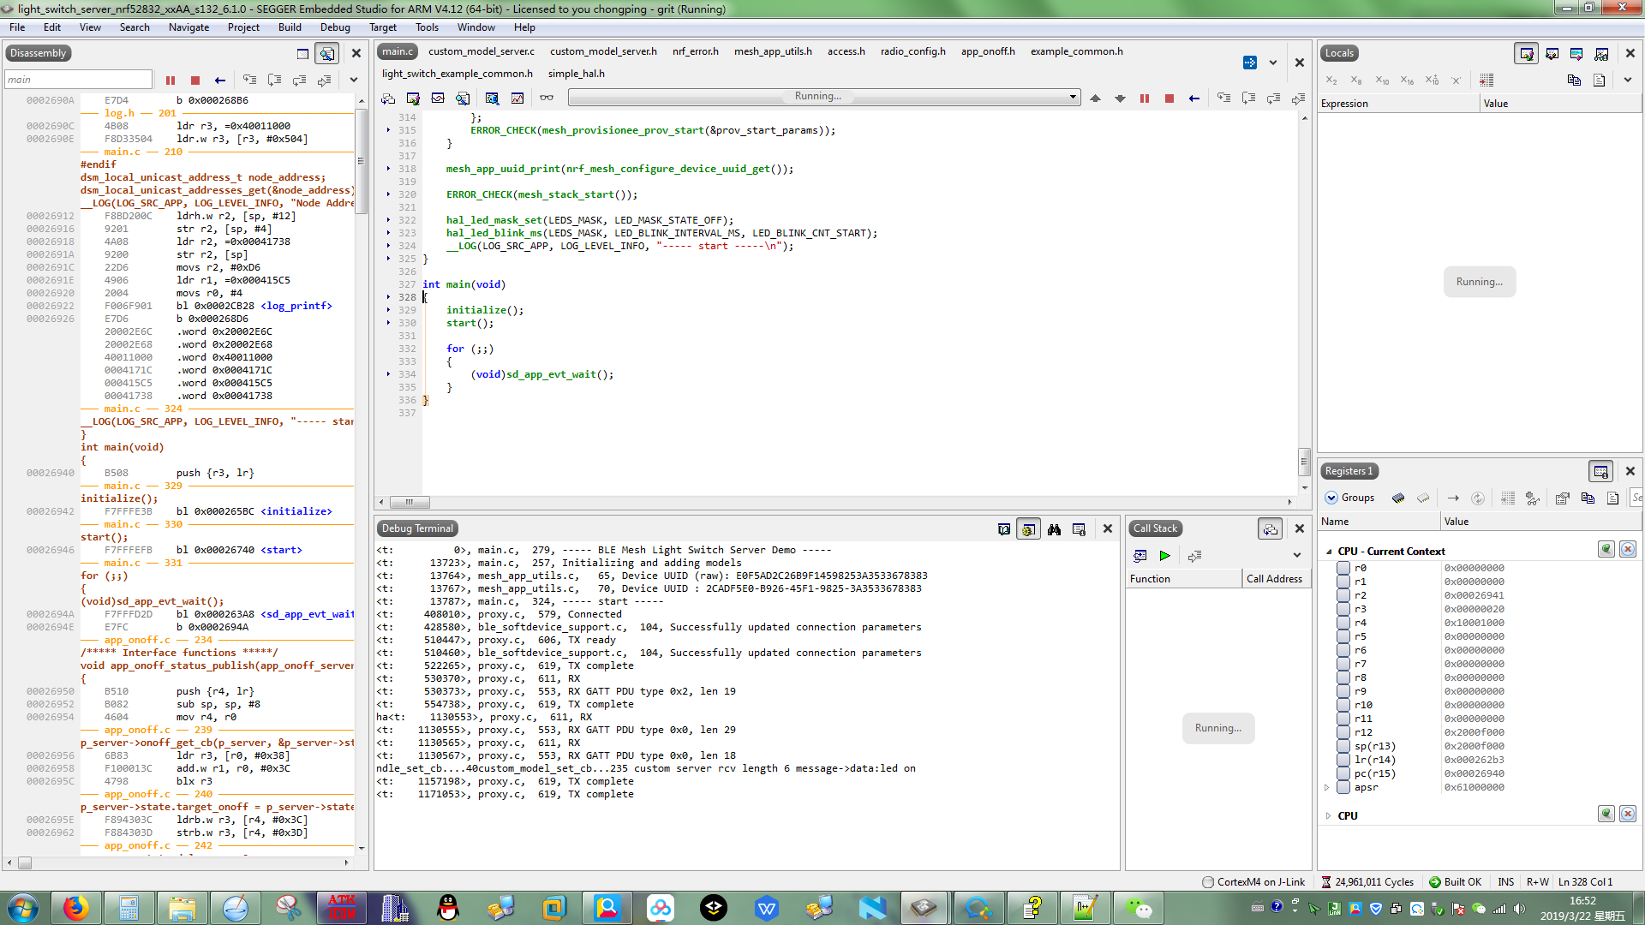
Task: Click the copy icon in Registers toolbar
Action: pyautogui.click(x=1588, y=498)
